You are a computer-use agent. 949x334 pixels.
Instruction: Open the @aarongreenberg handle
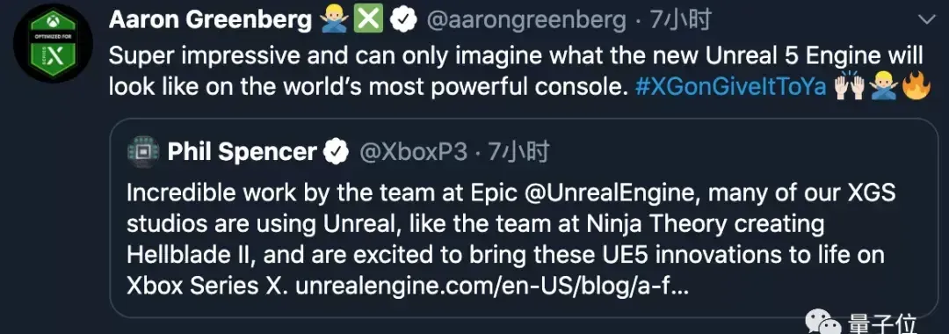coord(526,21)
